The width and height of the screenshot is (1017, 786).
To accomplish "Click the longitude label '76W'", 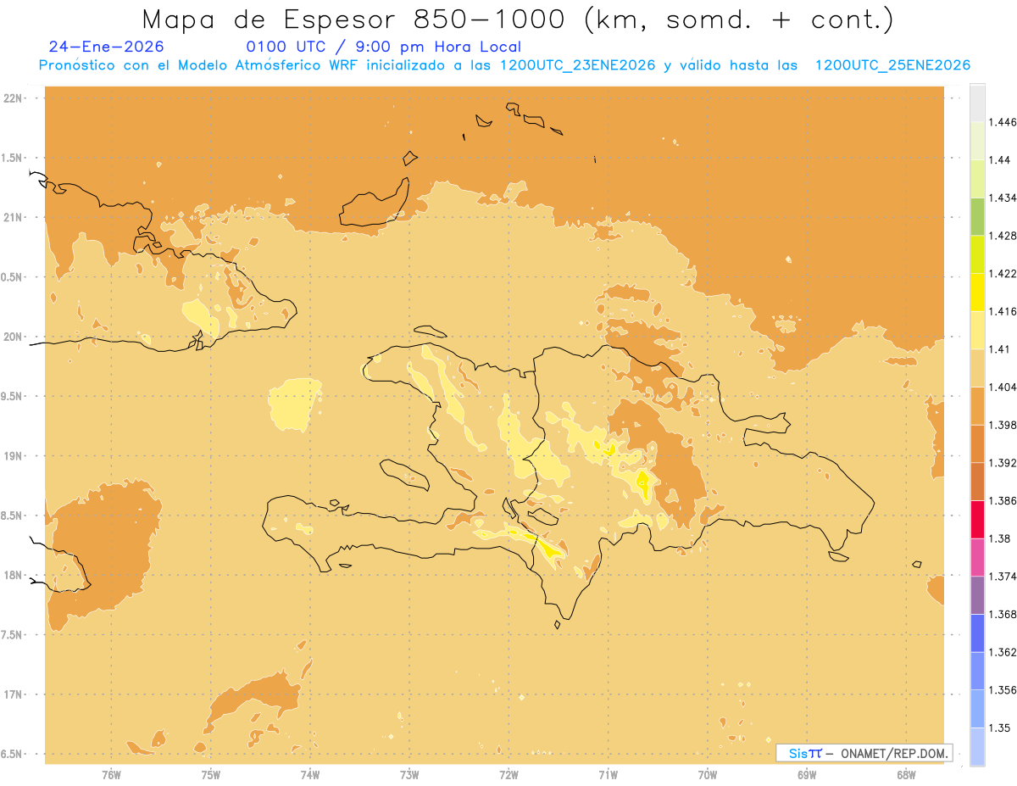I will pyautogui.click(x=111, y=775).
